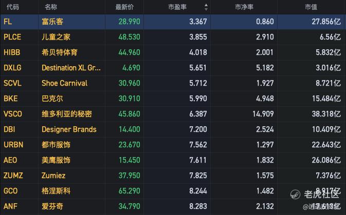Sort by the 市净率 column header
The image size is (346, 215).
244,7
